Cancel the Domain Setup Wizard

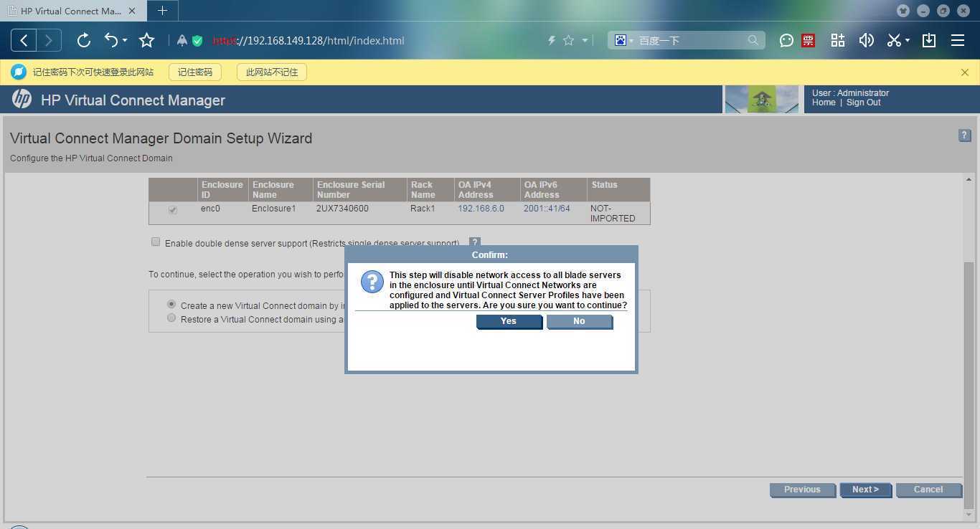928,490
